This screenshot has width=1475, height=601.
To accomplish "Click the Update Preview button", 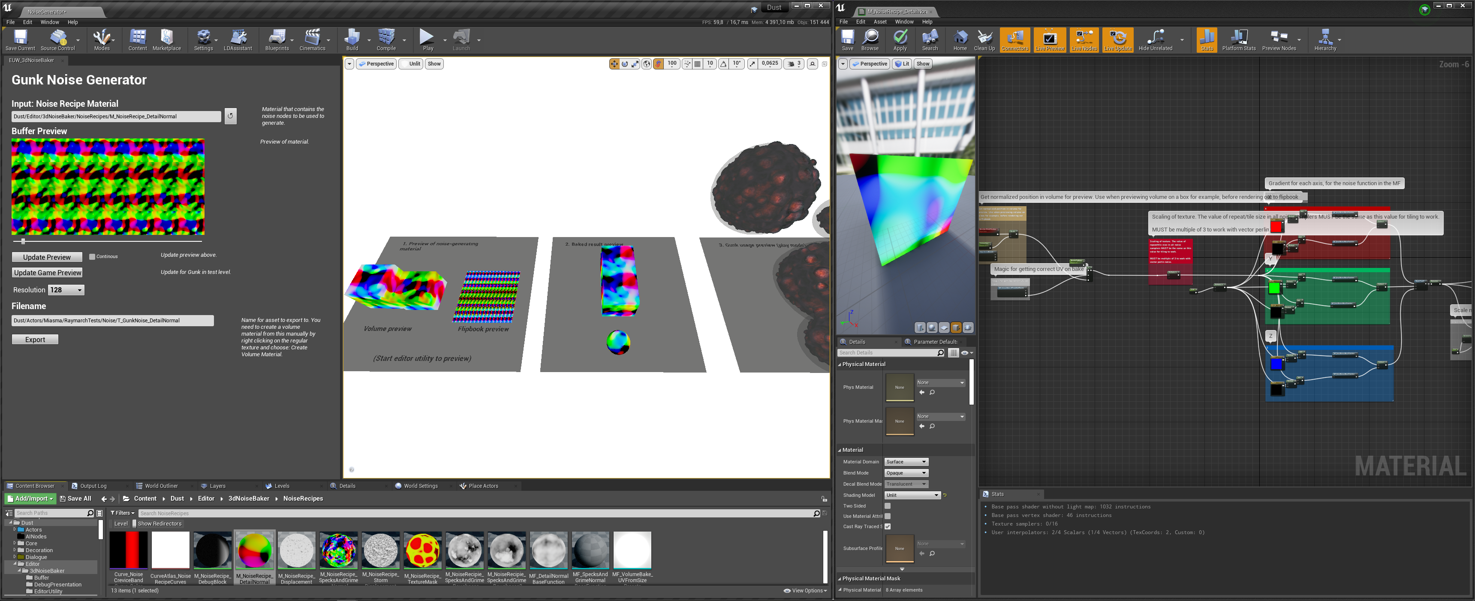I will tap(47, 258).
